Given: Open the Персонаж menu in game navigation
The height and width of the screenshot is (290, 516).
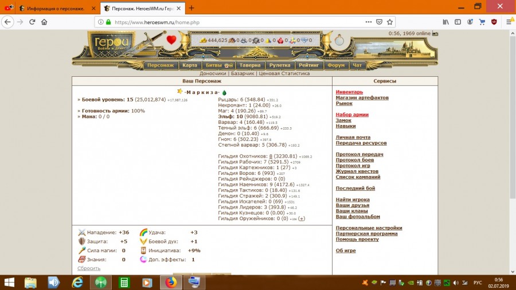Looking at the screenshot, I should tap(160, 65).
